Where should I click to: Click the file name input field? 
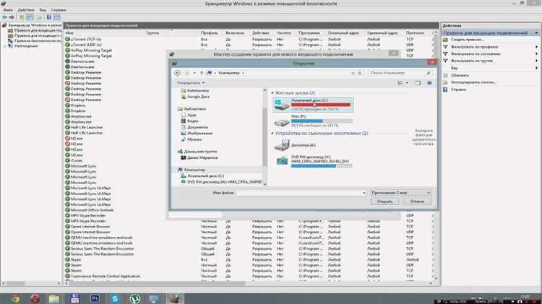point(301,193)
